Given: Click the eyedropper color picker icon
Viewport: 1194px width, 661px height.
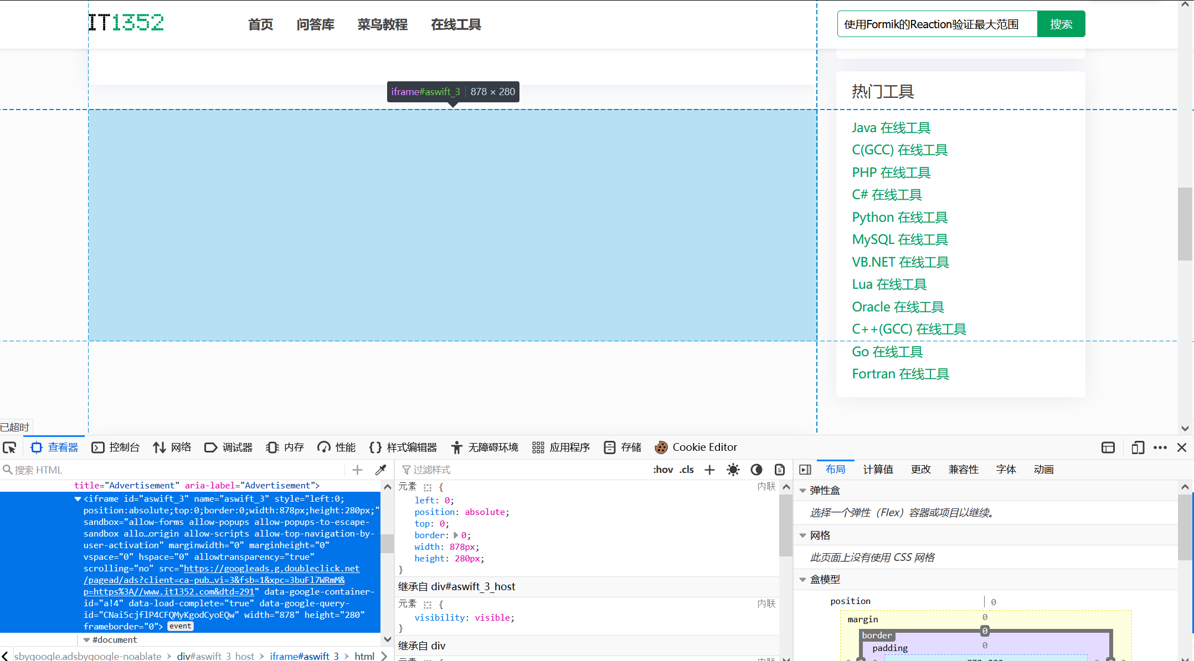Looking at the screenshot, I should [x=380, y=470].
